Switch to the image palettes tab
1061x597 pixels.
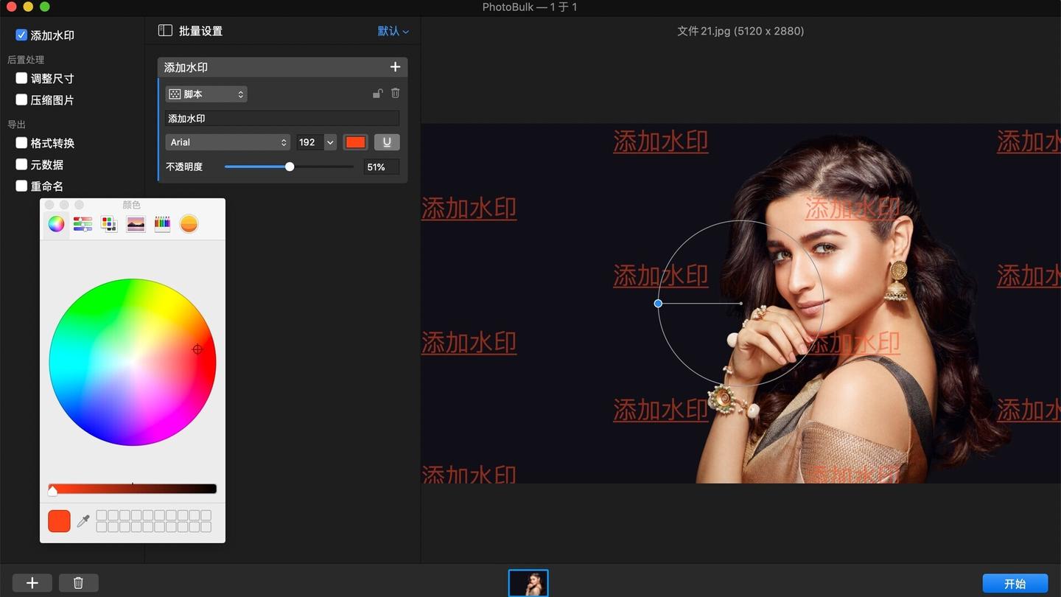136,224
